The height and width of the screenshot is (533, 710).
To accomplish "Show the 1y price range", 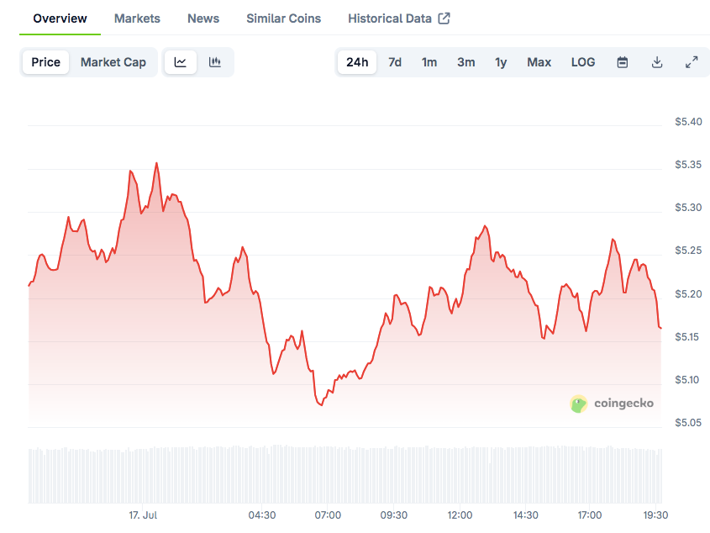I will click(501, 62).
